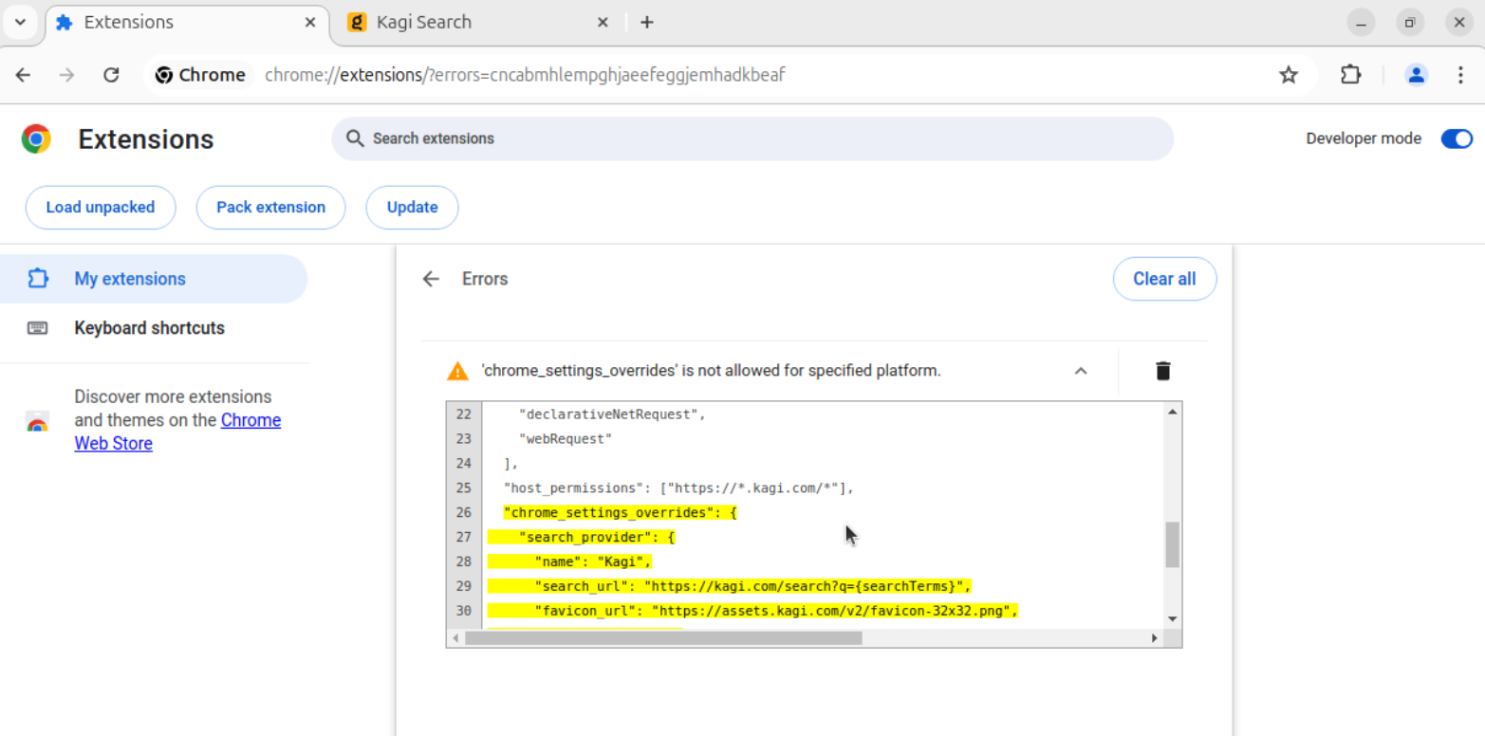Click the Clear all button

[1164, 279]
